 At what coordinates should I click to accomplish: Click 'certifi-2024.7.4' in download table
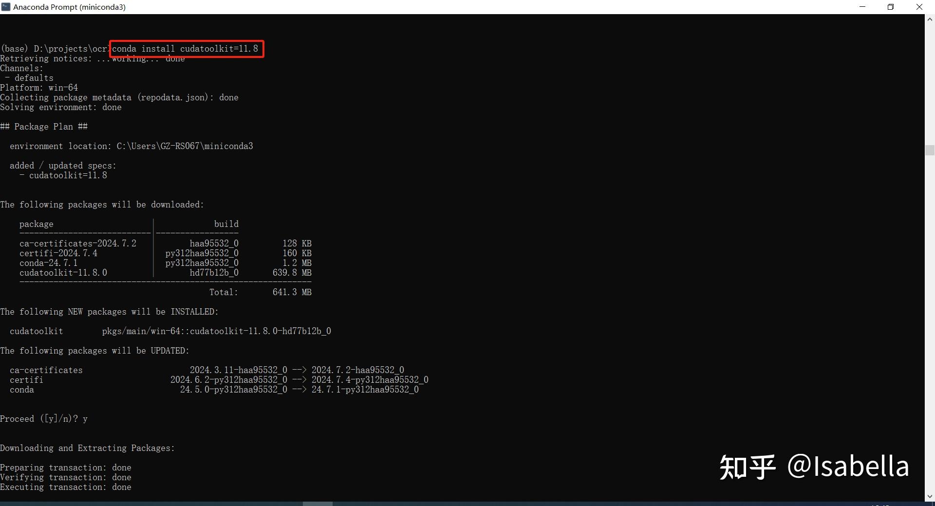click(x=58, y=253)
